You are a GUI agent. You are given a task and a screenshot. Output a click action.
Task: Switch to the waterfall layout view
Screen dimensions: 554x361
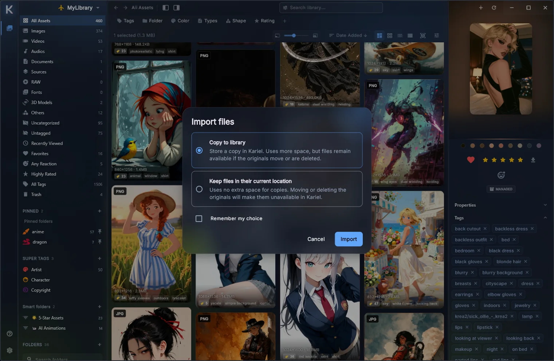[380, 35]
